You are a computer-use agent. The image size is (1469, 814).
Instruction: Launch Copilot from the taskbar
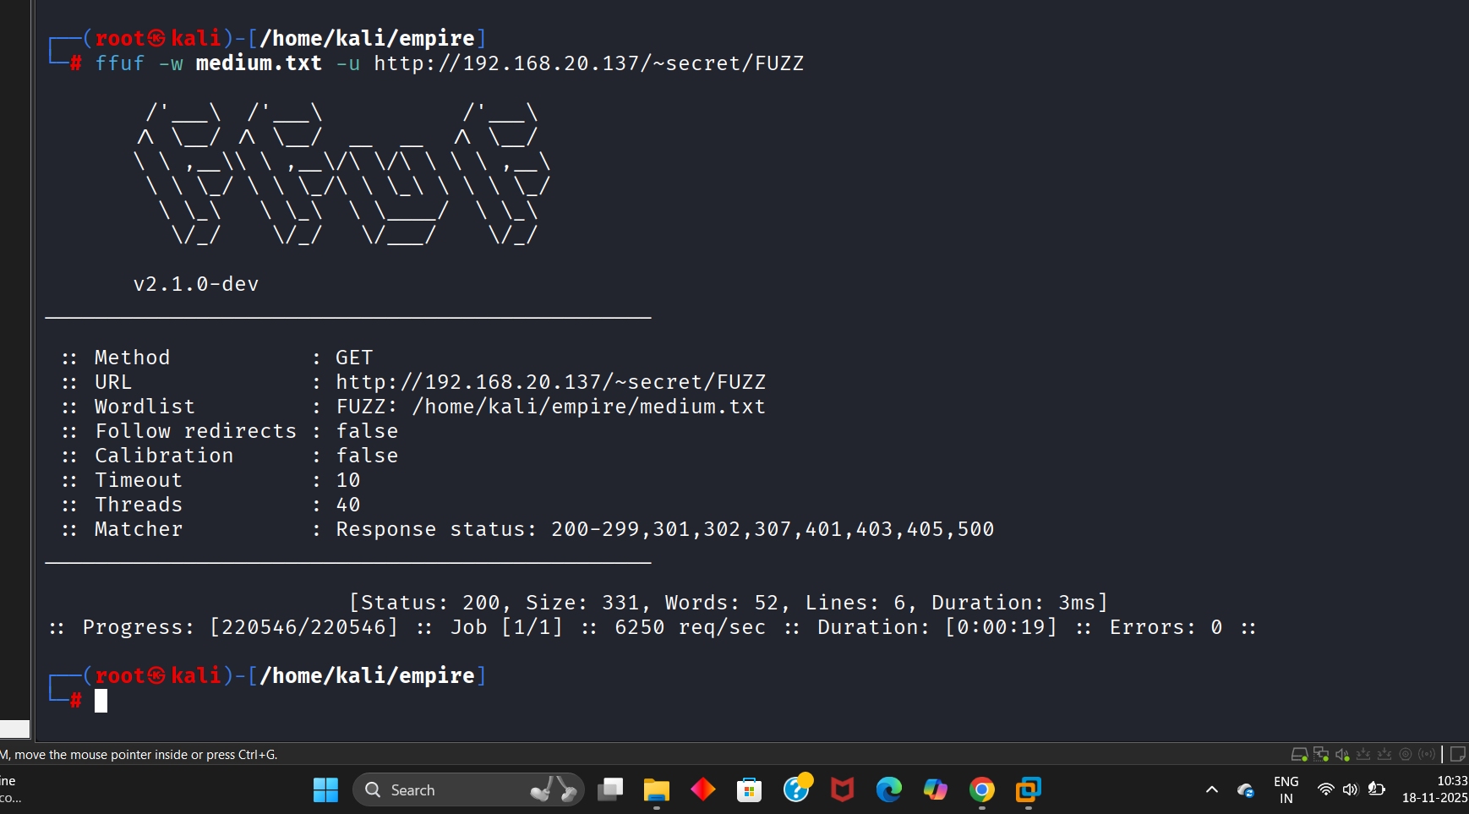[x=935, y=789]
